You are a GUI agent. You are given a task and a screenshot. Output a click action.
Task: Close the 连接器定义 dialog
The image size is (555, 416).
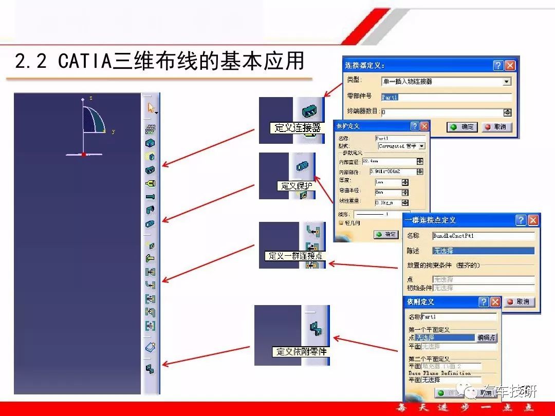click(510, 65)
